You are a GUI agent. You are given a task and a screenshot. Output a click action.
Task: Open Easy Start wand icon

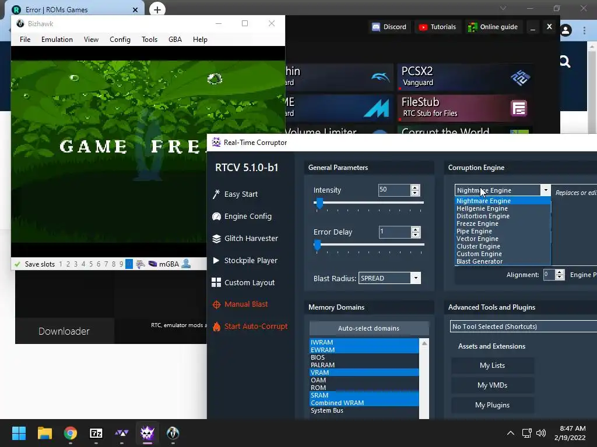(x=216, y=194)
